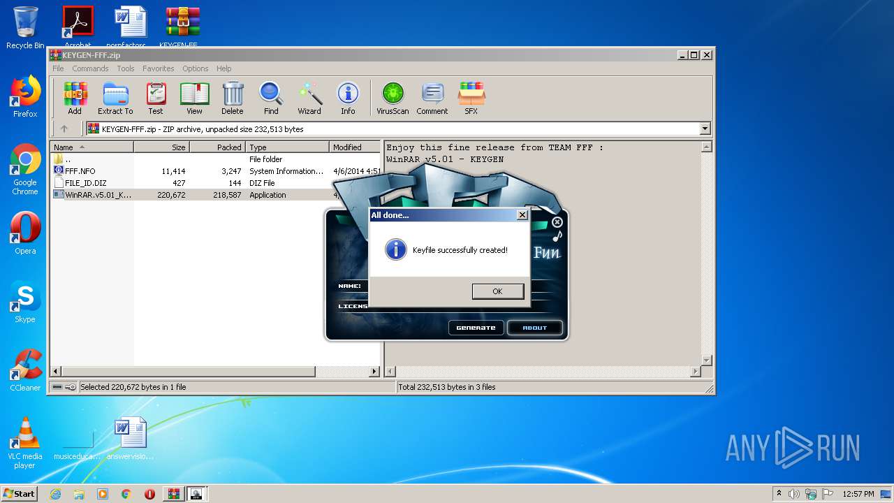
Task: Click the taskbar clock 12:57 PM
Action: coord(858,494)
